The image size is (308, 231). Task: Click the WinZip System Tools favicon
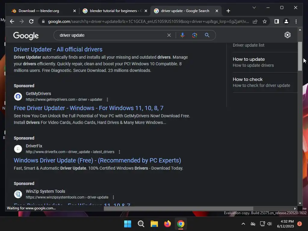(x=18, y=194)
